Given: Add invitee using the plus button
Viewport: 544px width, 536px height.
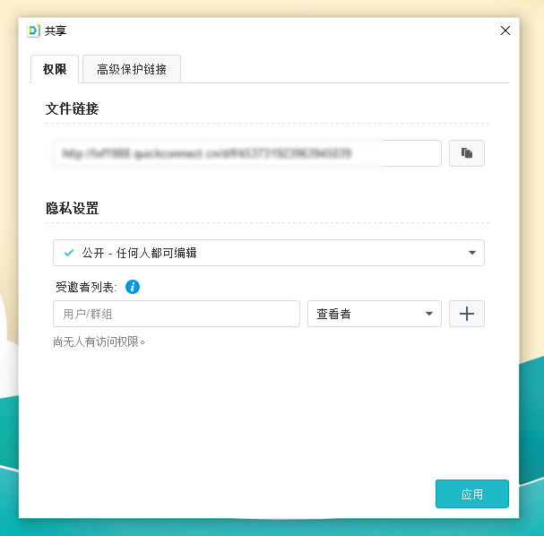Looking at the screenshot, I should point(467,314).
